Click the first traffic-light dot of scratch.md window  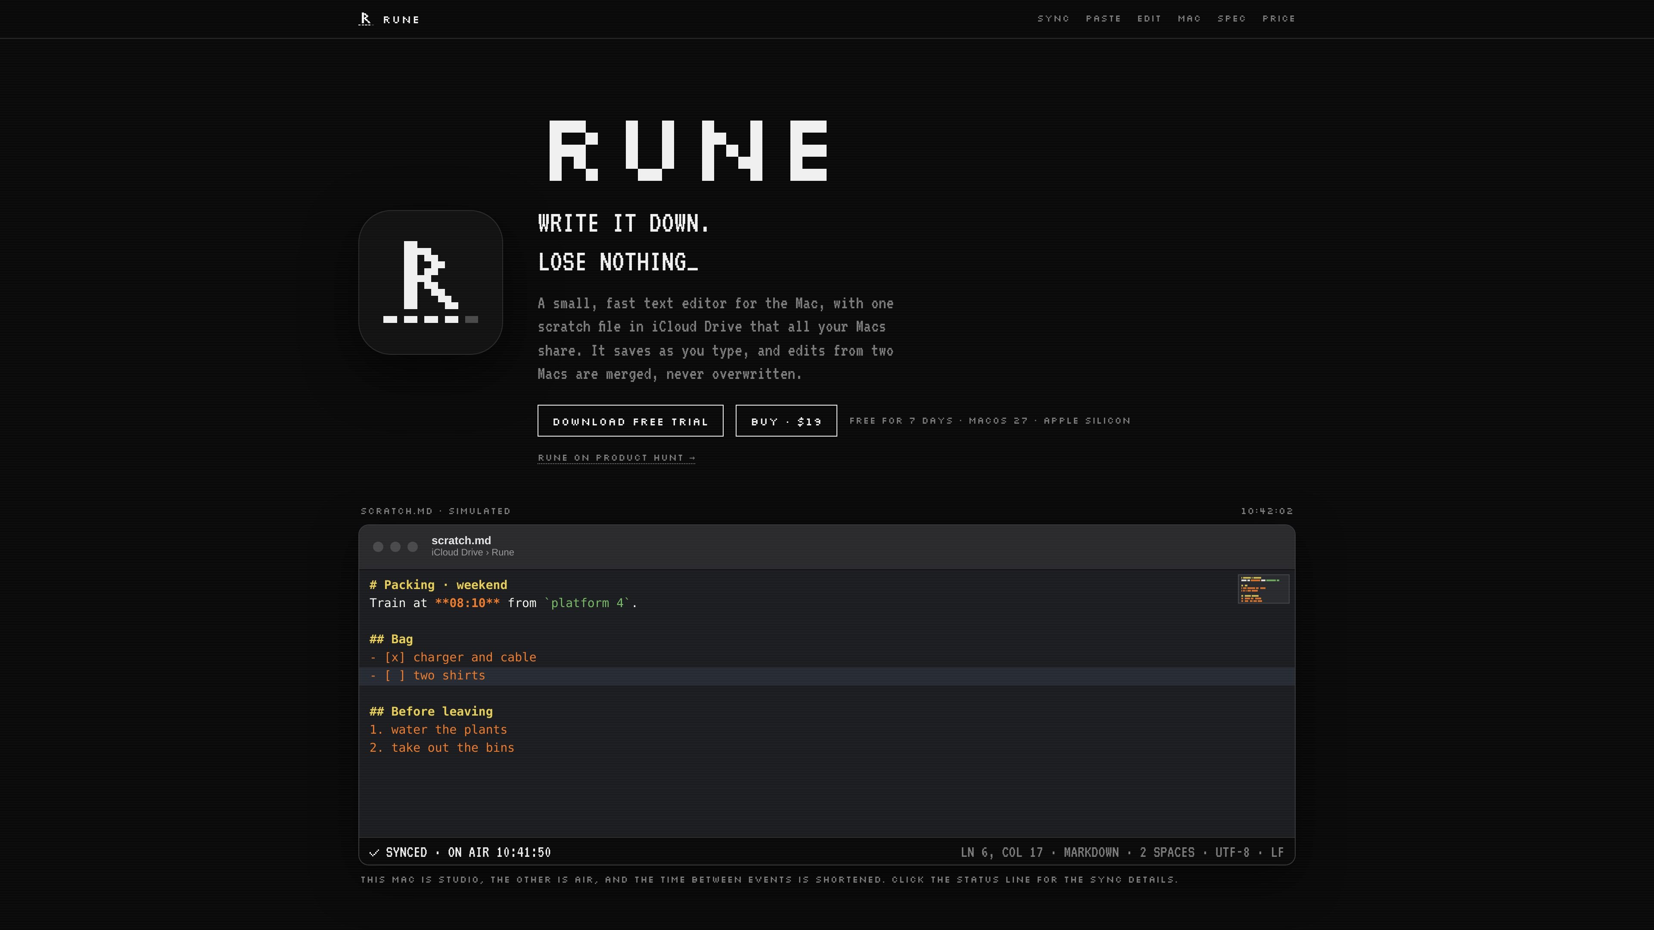[x=378, y=547]
